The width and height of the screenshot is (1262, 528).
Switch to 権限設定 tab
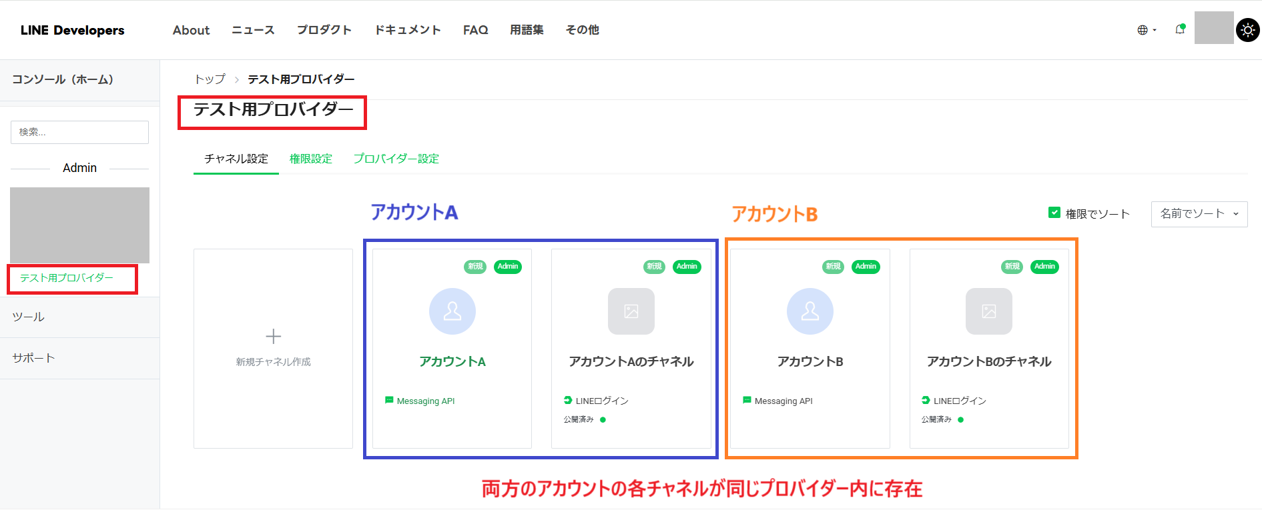point(311,159)
